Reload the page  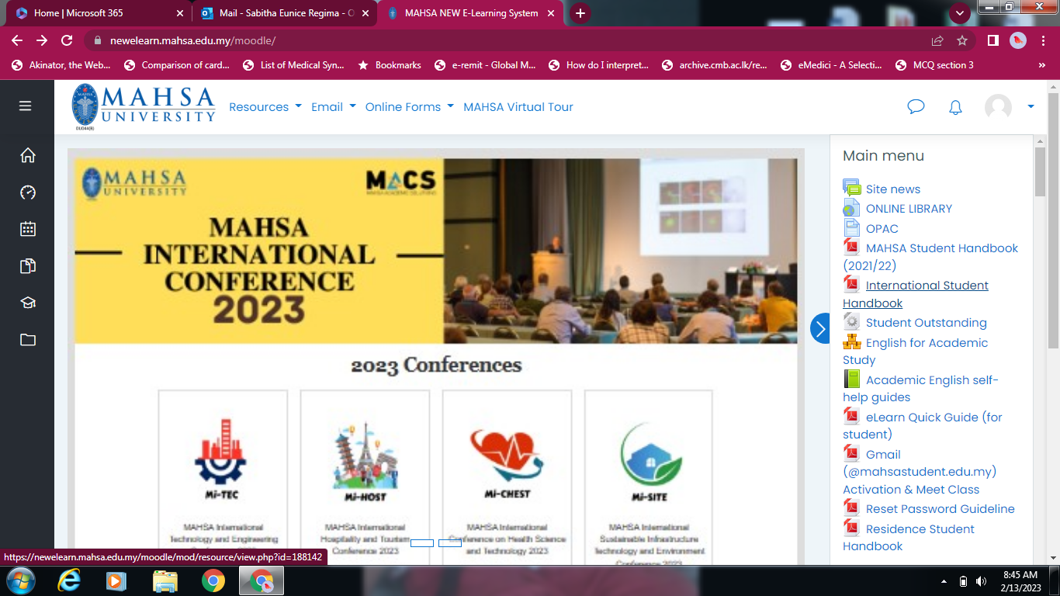(67, 40)
